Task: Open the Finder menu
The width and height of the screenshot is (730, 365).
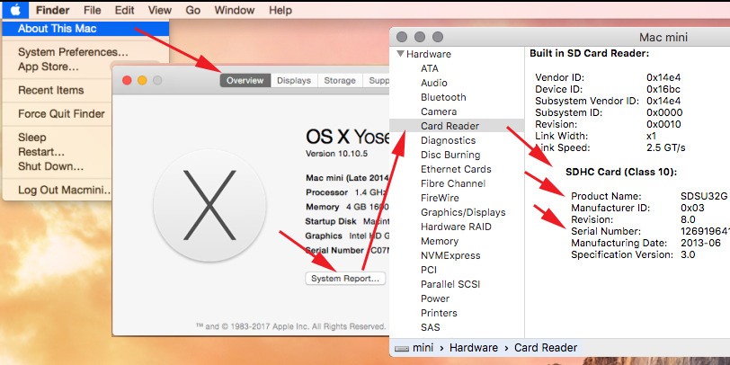Action: (x=53, y=10)
